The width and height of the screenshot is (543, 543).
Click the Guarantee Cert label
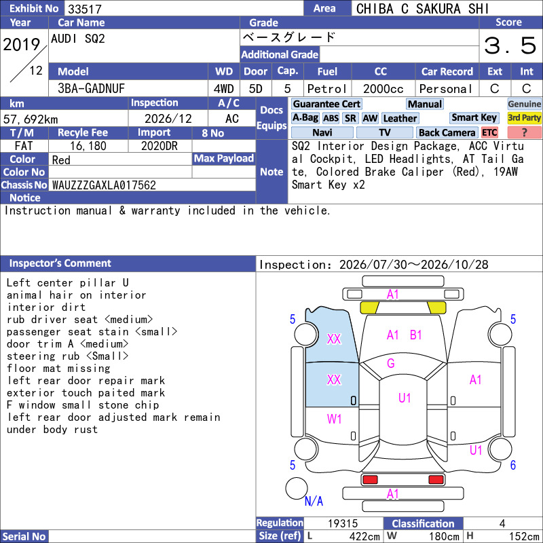point(326,104)
